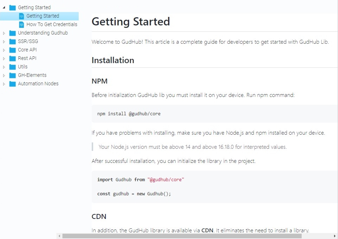Click the horizontal scrollbar thumb
The image size is (338, 239).
pyautogui.click(x=182, y=236)
